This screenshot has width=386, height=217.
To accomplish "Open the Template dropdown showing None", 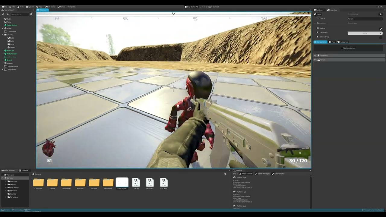I will [365, 33].
